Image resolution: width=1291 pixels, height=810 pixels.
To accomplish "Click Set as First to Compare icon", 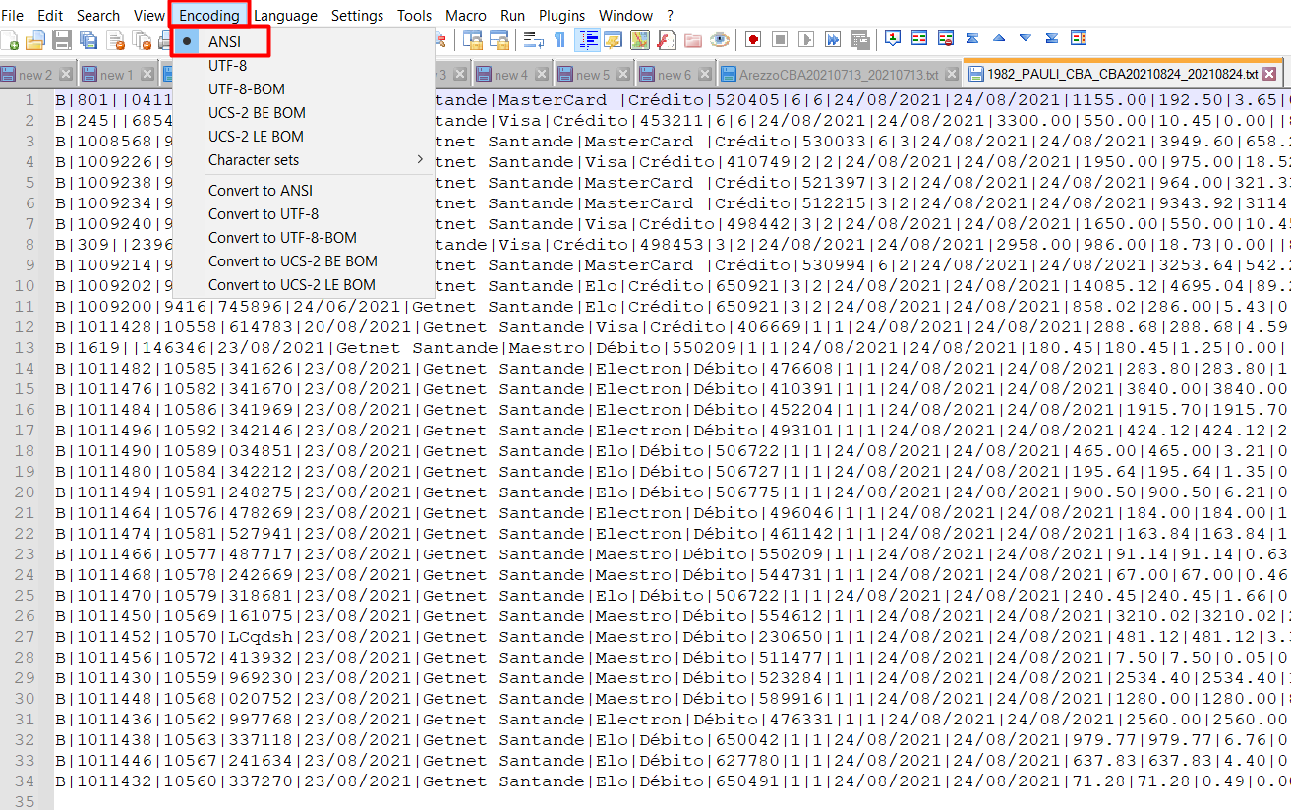I will coord(893,40).
